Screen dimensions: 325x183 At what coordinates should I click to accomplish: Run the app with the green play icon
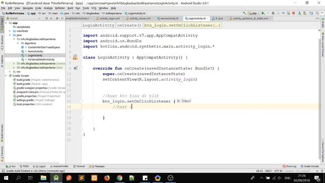click(263, 13)
